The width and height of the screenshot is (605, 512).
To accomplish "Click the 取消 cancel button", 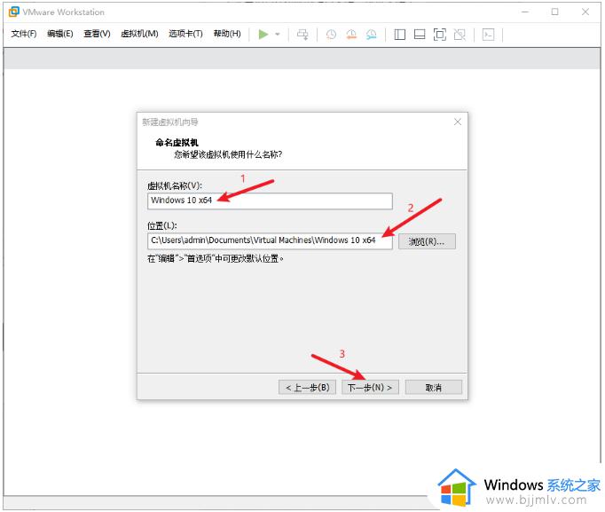I will pyautogui.click(x=433, y=388).
